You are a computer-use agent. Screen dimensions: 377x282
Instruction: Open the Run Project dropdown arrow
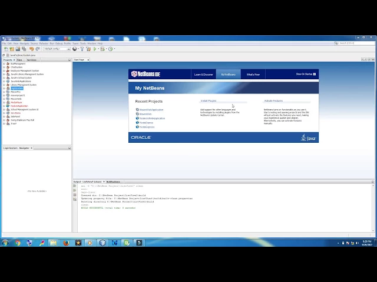coord(98,49)
